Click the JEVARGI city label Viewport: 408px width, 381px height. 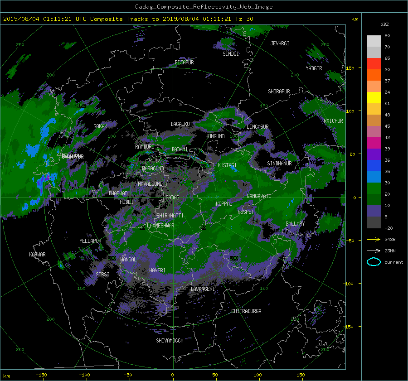280,43
